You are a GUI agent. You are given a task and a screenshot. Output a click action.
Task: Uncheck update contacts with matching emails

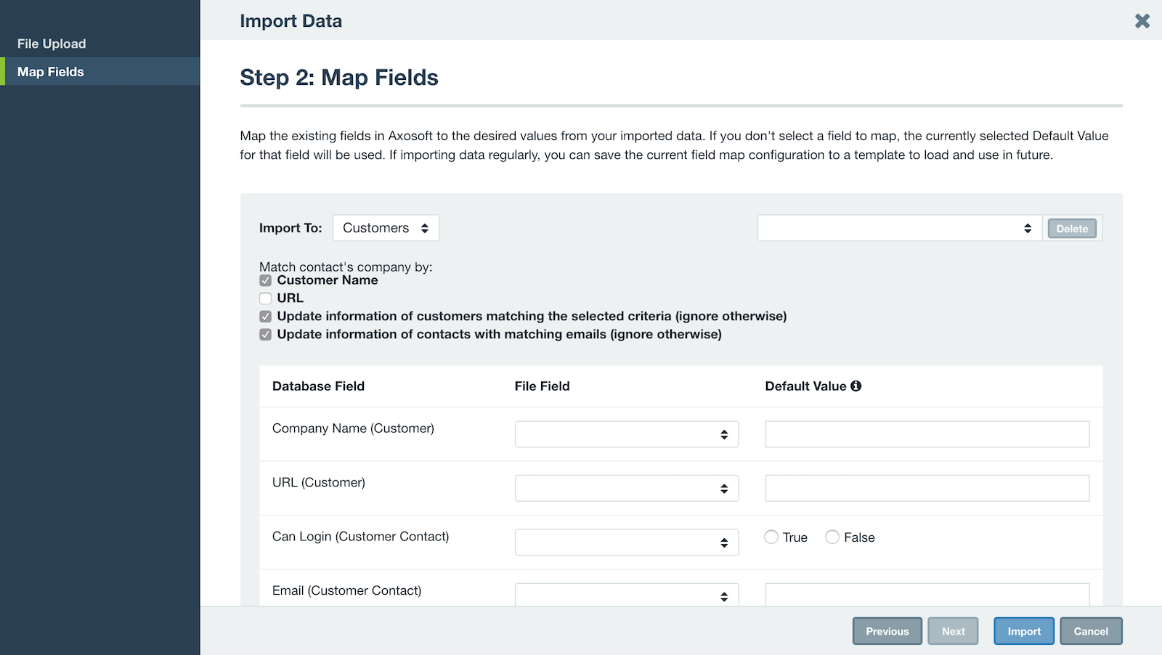pyautogui.click(x=266, y=335)
